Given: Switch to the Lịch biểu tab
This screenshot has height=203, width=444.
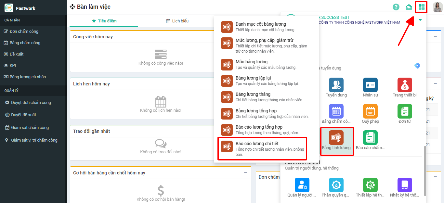Looking at the screenshot, I should tap(177, 21).
